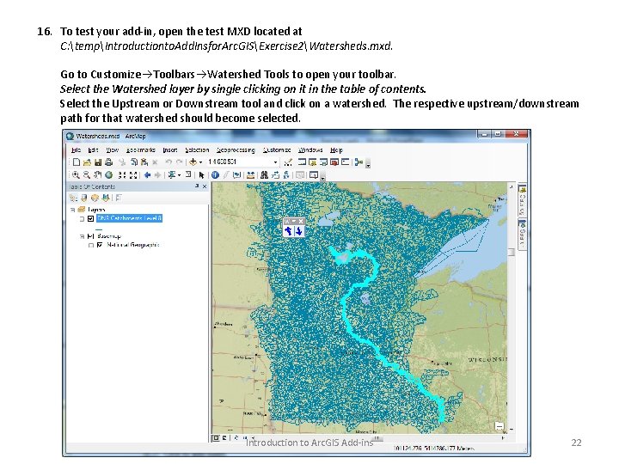Toggle National Geographic layer checkbox
Screen dimensions: 619x464
click(x=100, y=245)
